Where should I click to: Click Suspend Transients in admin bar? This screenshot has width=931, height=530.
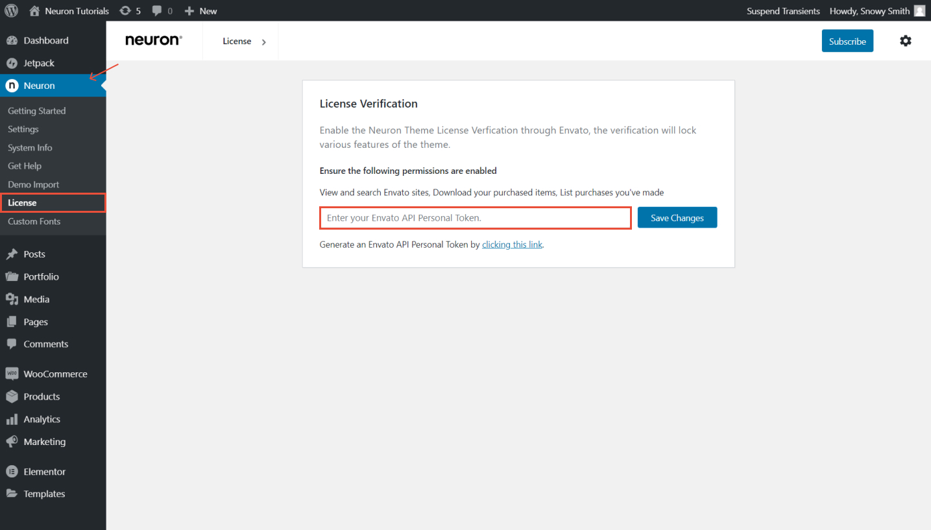click(x=783, y=11)
